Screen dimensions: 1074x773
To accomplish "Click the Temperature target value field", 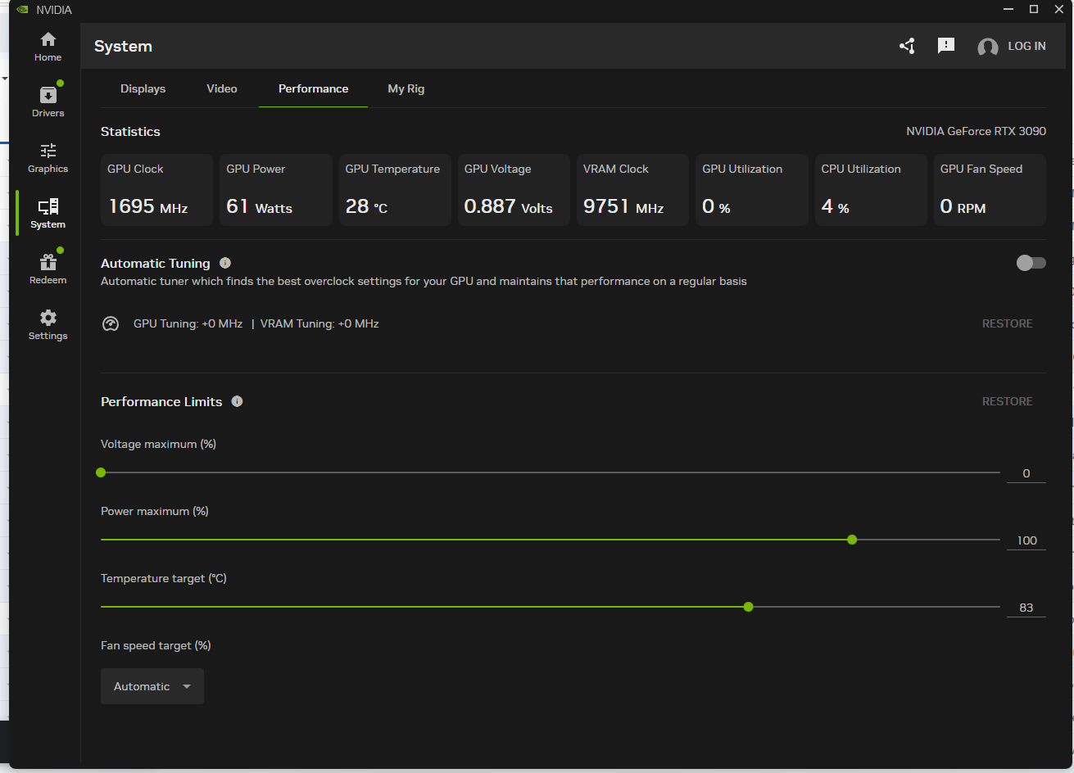I will coord(1026,608).
